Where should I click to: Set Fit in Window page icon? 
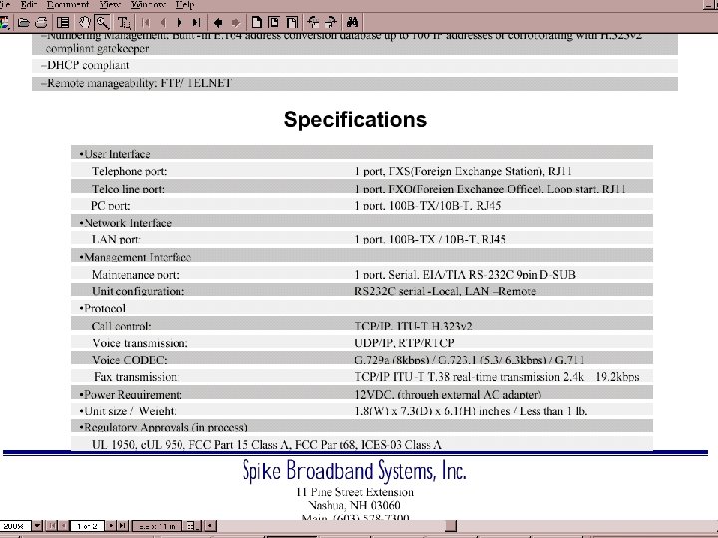point(274,22)
